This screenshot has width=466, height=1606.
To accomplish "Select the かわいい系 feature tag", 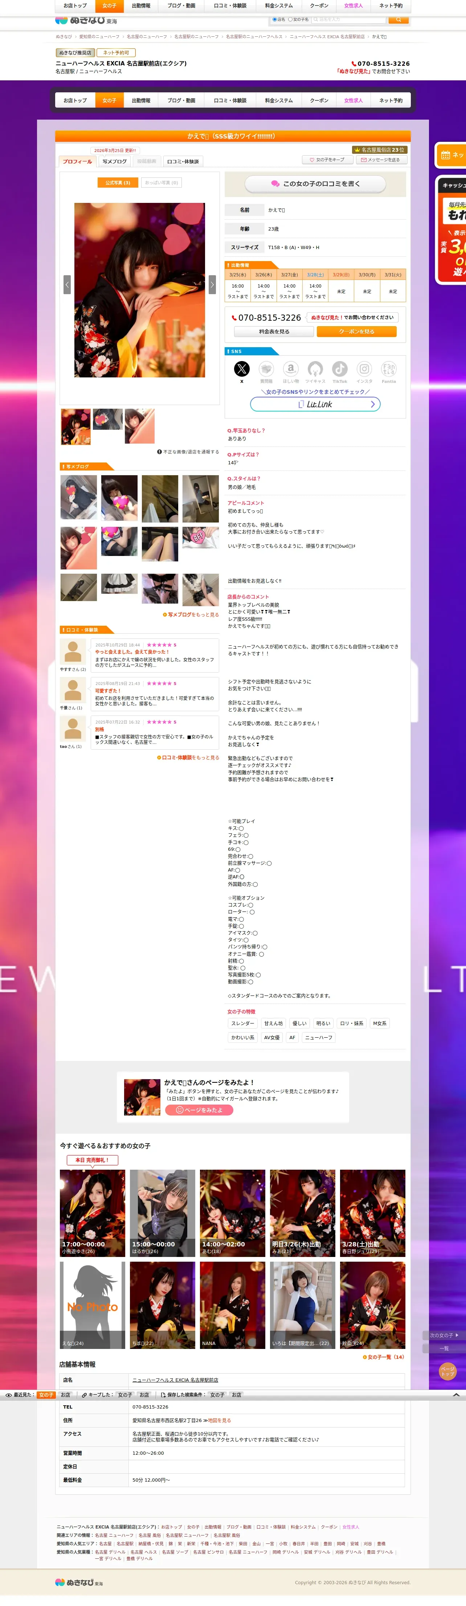I will pyautogui.click(x=243, y=1037).
